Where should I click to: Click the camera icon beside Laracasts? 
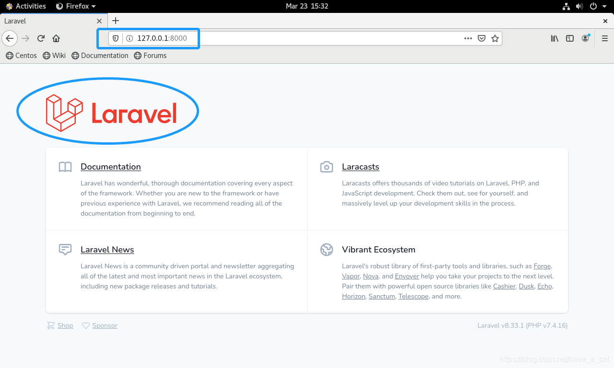(x=327, y=167)
